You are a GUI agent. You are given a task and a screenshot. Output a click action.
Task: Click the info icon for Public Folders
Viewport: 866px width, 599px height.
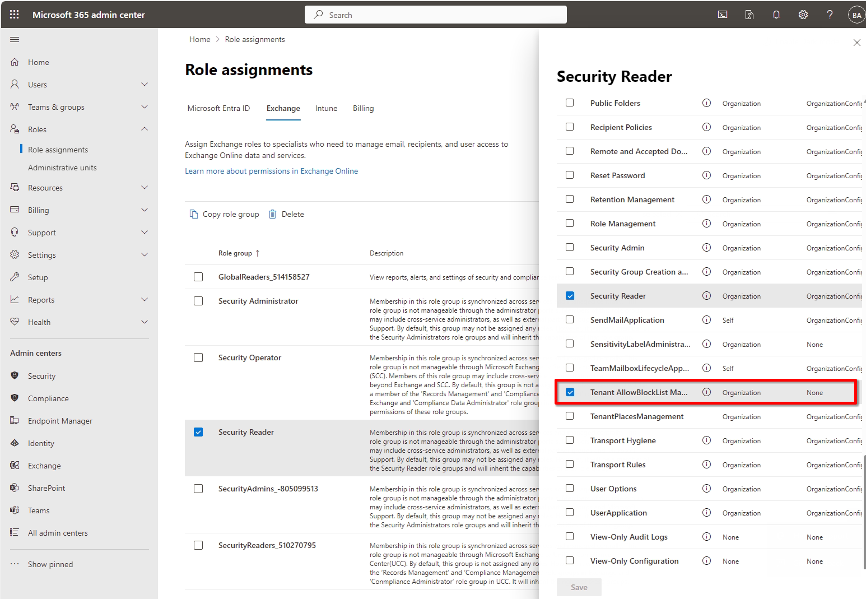[x=707, y=103]
